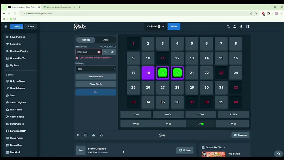
Task: Switch to the Sports section
Action: 31,26
